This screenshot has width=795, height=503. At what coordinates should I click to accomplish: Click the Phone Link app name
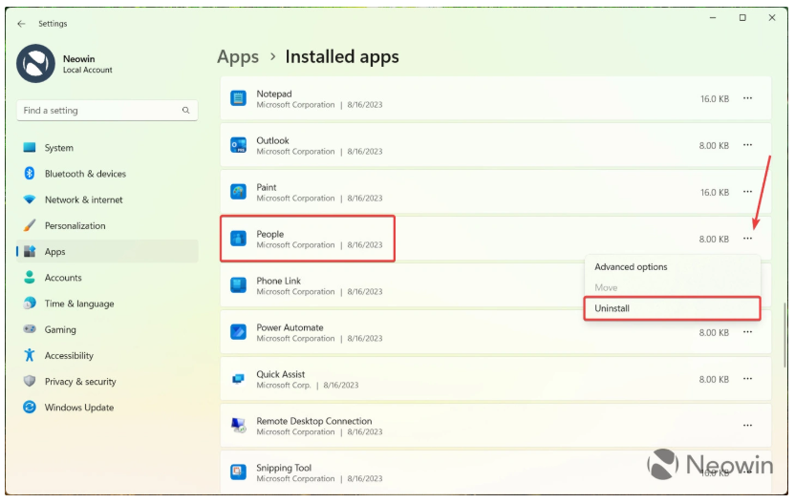tap(278, 281)
